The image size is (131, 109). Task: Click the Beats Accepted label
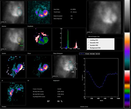pos(58,16)
